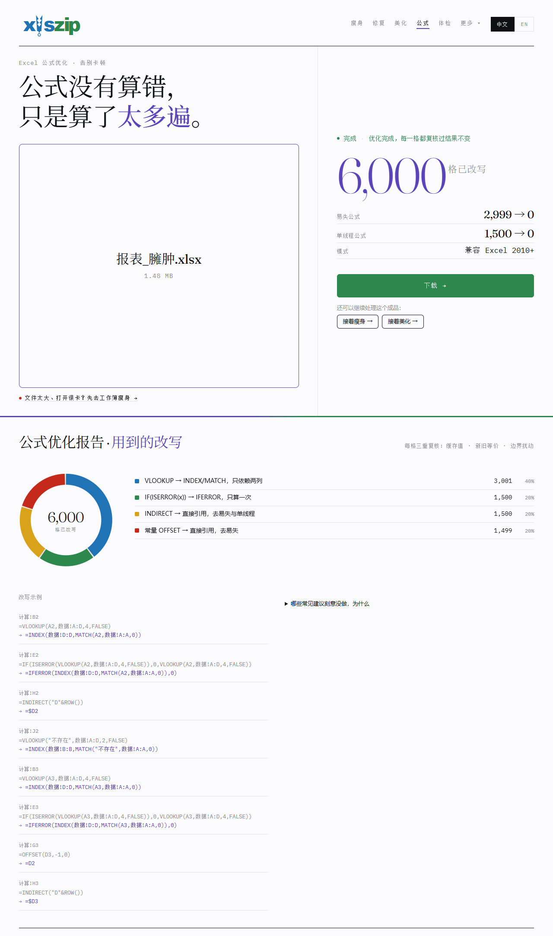553x936 pixels.
Task: Click the 3,001 count value
Action: (x=503, y=481)
